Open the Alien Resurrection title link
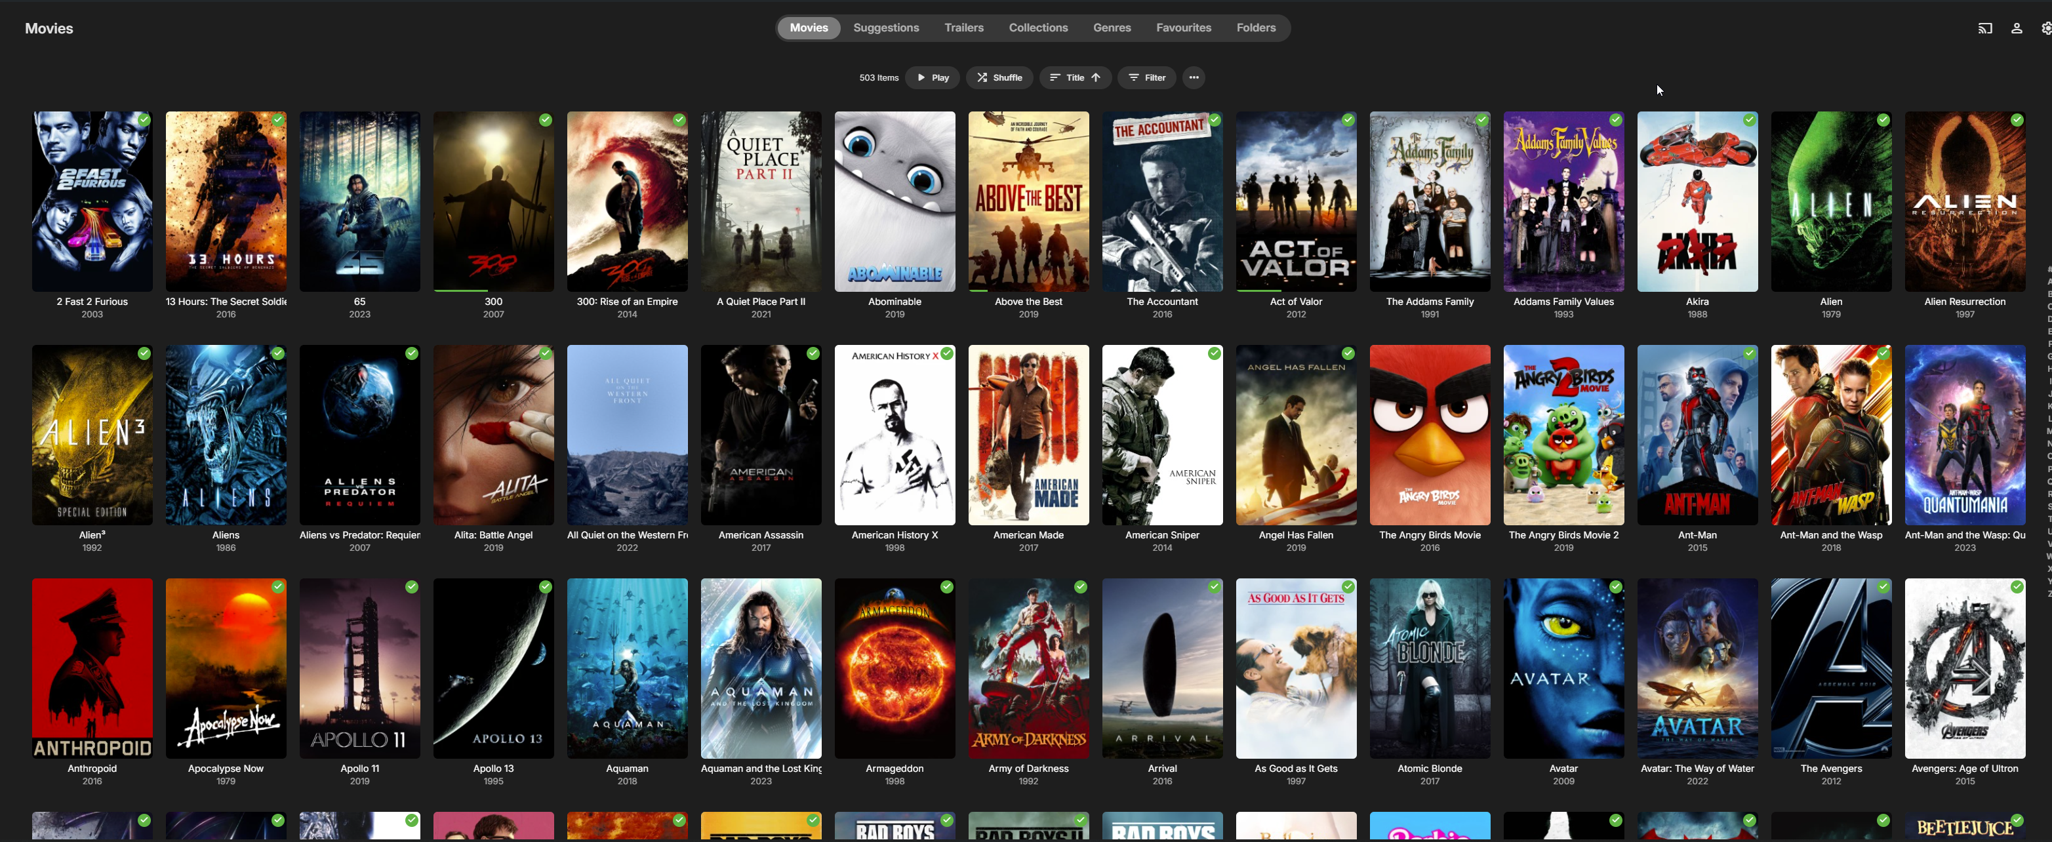Viewport: 2052px width, 842px height. pyautogui.click(x=1964, y=302)
